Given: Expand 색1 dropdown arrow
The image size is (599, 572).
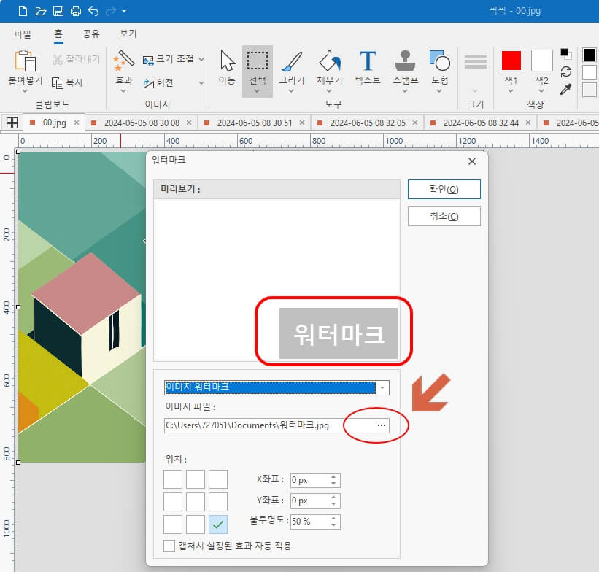Looking at the screenshot, I should (511, 91).
